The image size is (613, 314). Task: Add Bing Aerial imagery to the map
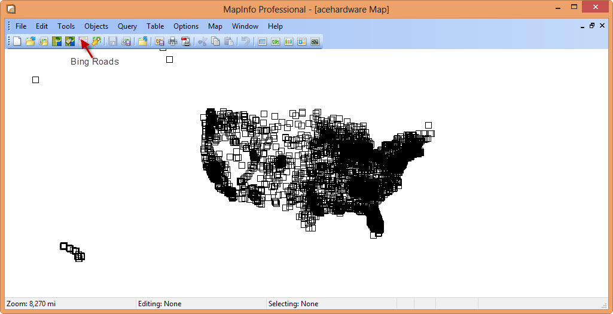(x=57, y=41)
